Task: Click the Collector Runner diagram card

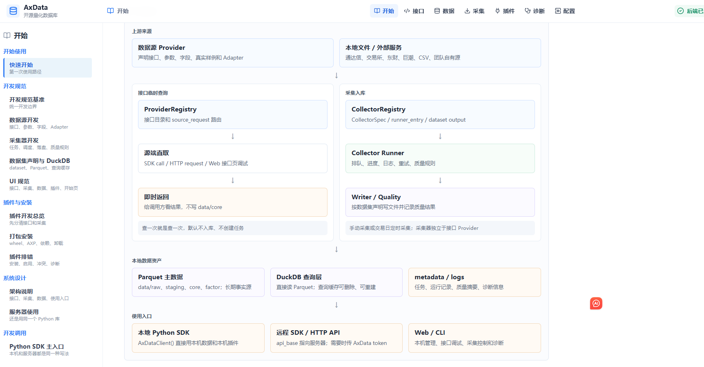Action: click(x=440, y=158)
